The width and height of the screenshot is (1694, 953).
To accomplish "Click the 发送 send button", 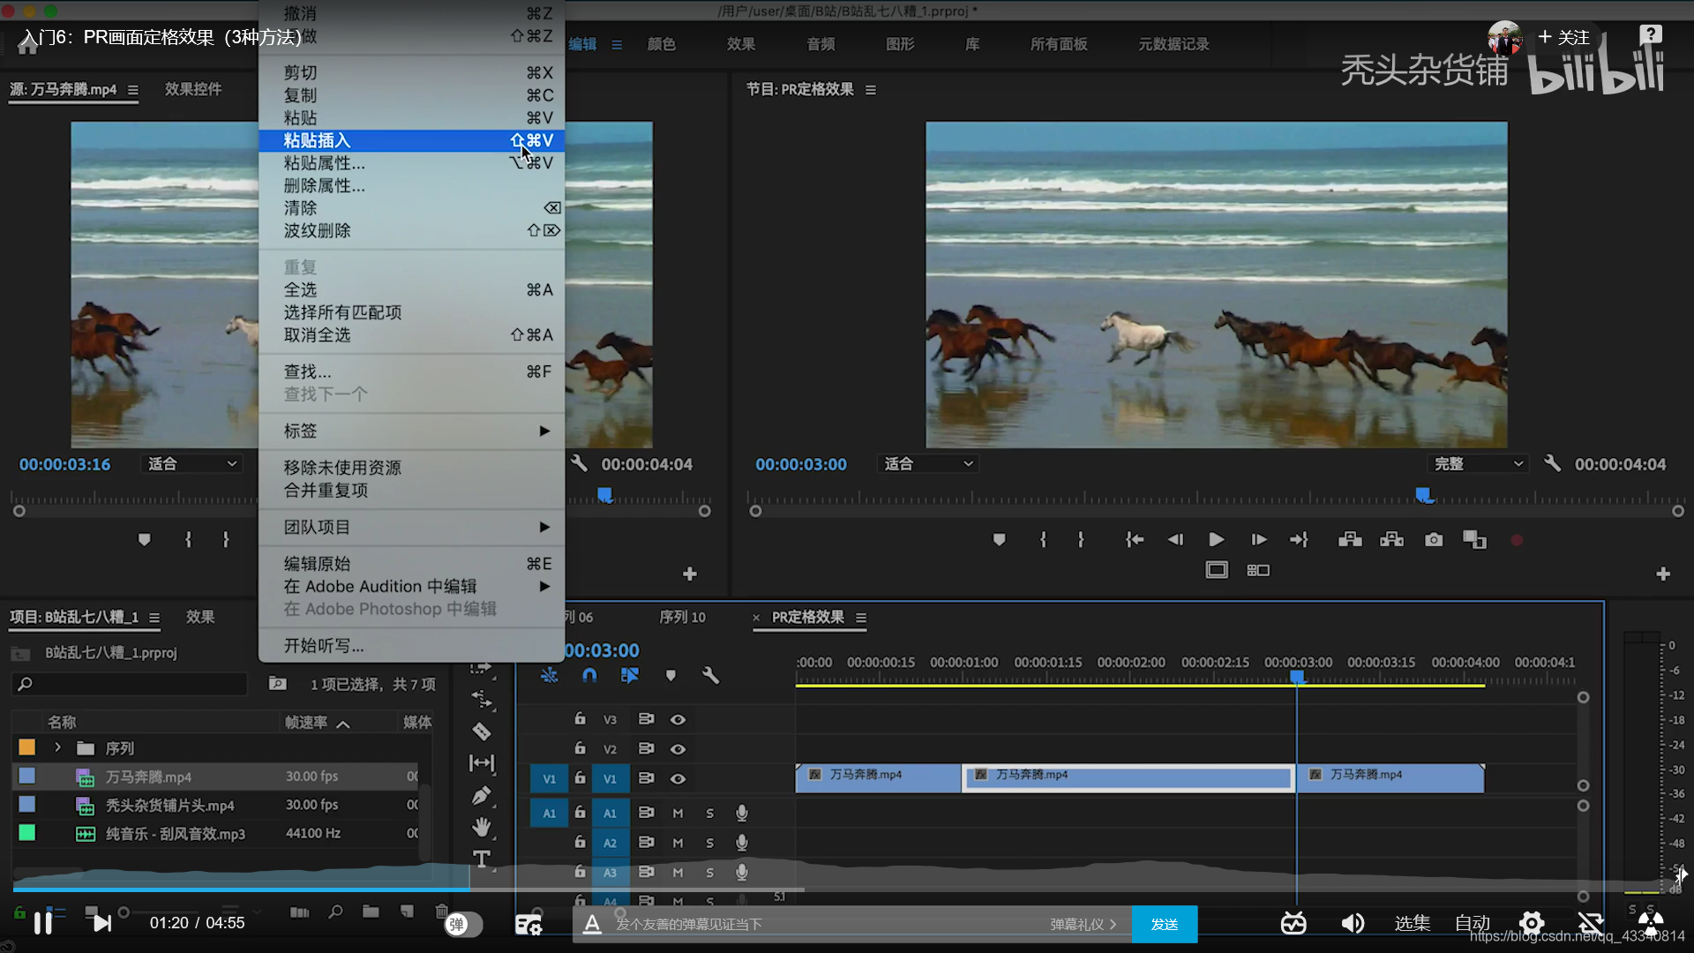I will click(1165, 924).
